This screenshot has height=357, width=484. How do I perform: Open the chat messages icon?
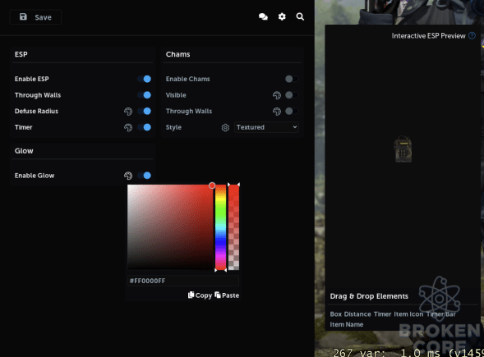coord(263,16)
